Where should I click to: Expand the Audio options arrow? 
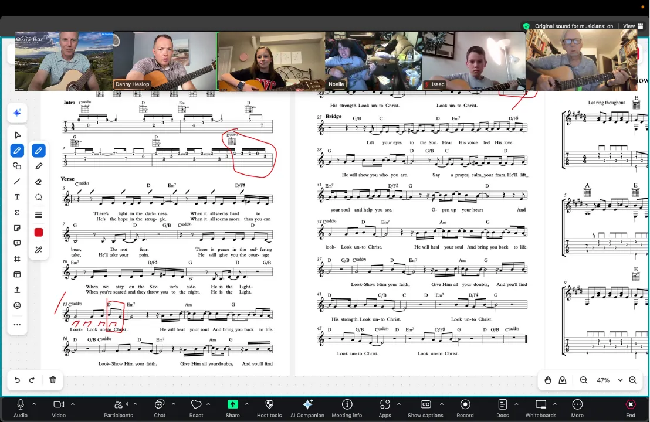click(35, 404)
